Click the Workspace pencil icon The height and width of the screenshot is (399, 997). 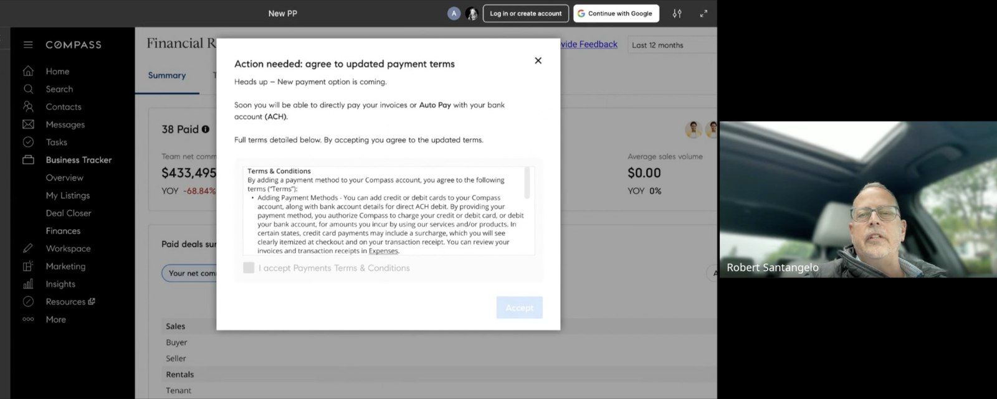(x=28, y=248)
